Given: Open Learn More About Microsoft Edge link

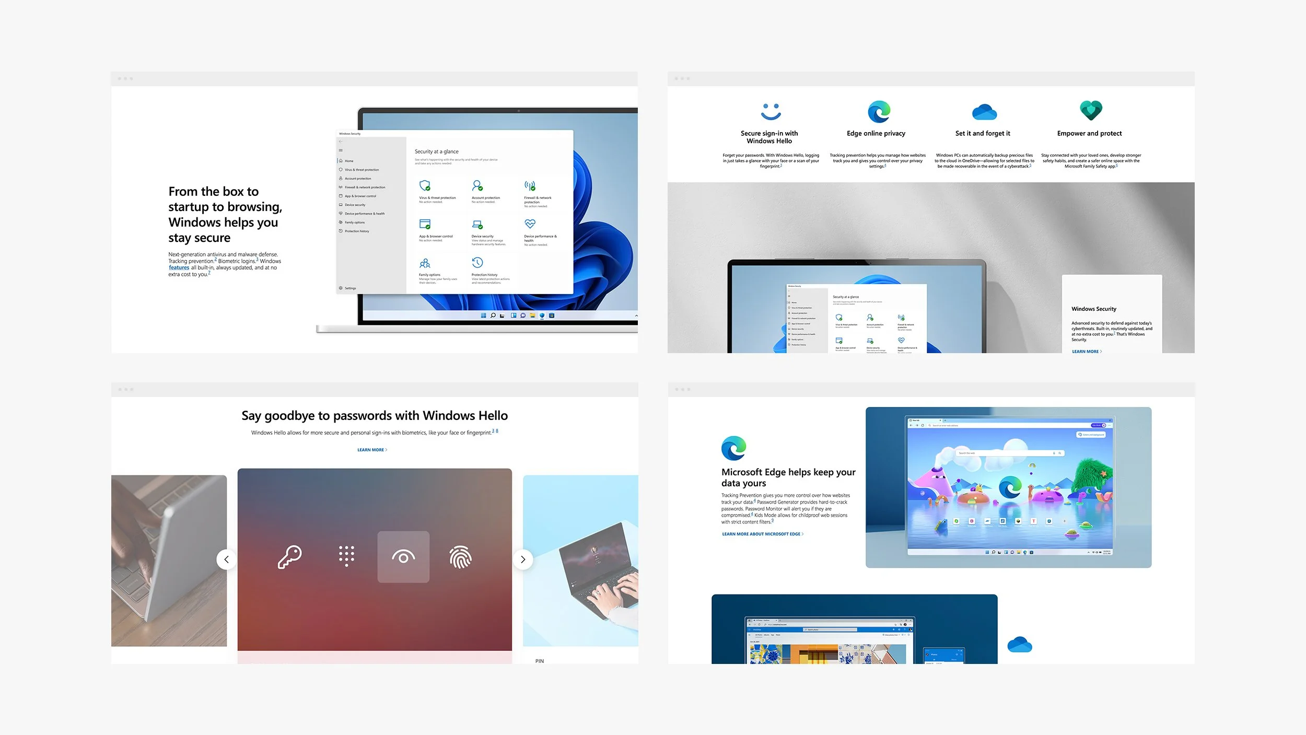Looking at the screenshot, I should click(763, 534).
